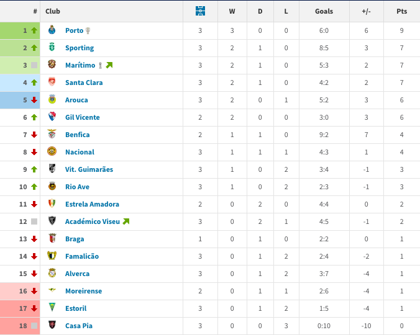
Task: Click the Pts column header
Action: click(401, 11)
